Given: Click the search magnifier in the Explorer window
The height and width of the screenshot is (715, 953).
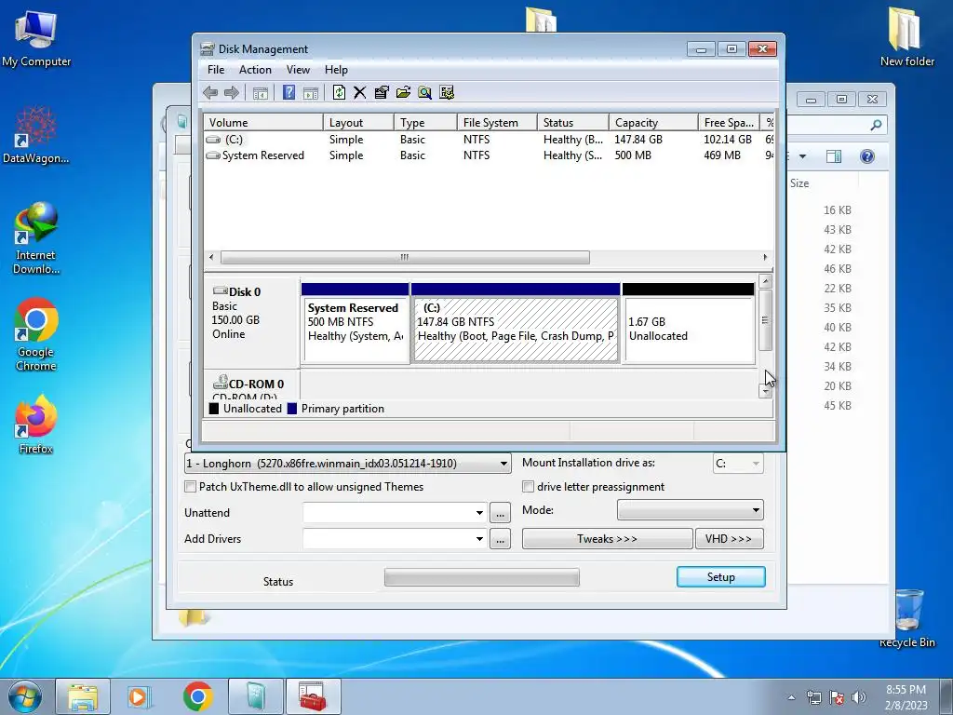Looking at the screenshot, I should point(876,125).
